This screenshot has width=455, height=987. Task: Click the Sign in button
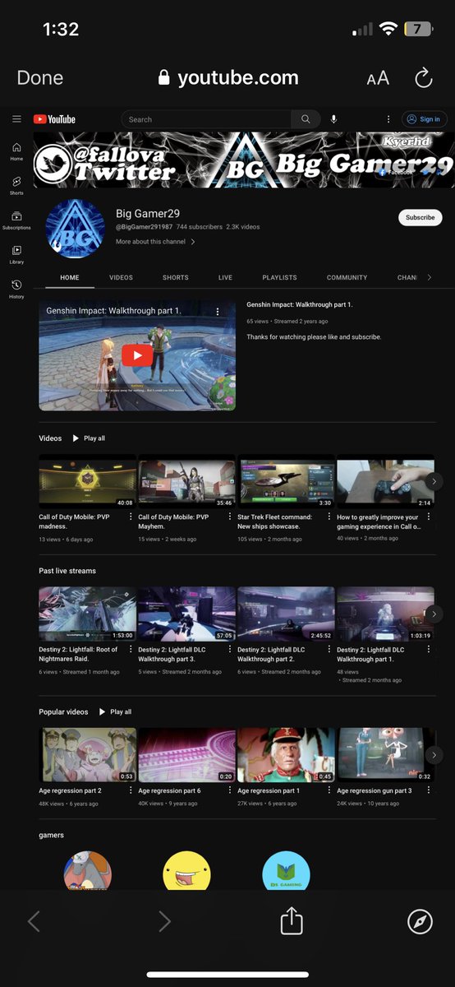(425, 119)
